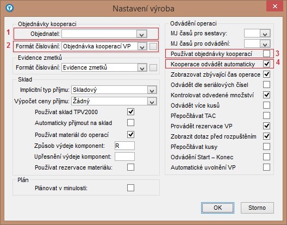Click small button beside Objednávka kooperací VP format

(153, 47)
